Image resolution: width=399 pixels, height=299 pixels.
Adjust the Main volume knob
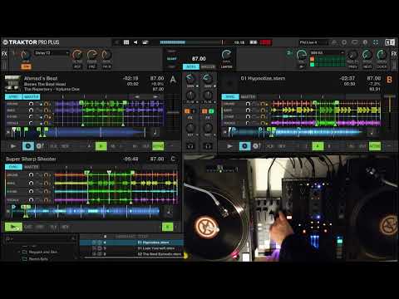226,55
